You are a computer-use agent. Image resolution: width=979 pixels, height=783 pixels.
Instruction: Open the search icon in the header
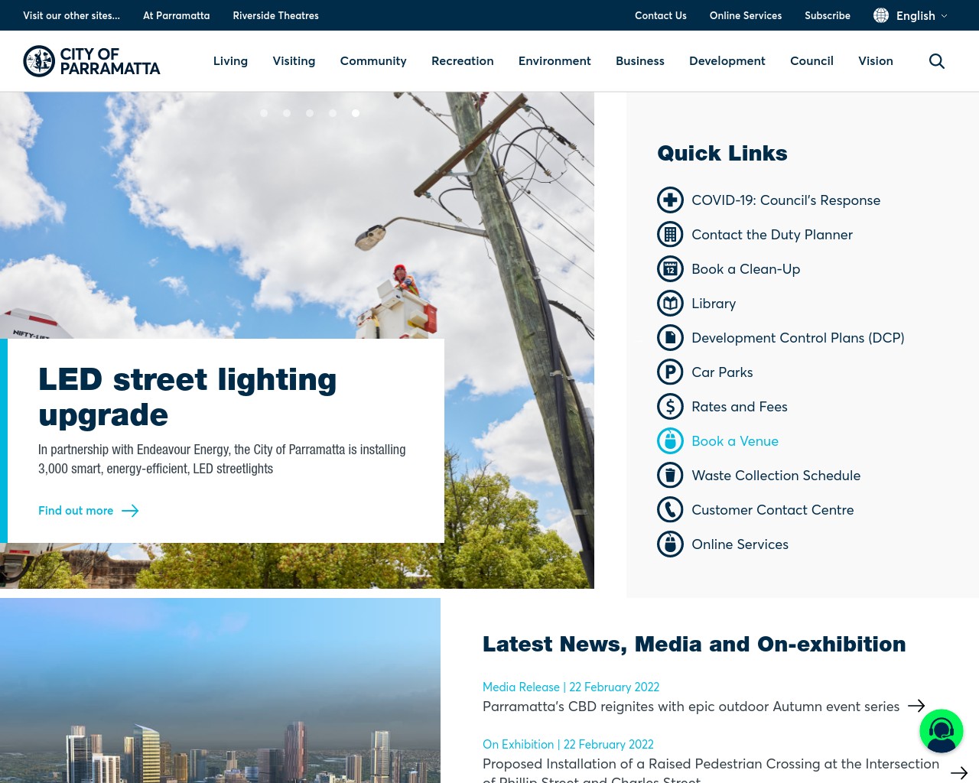point(936,61)
